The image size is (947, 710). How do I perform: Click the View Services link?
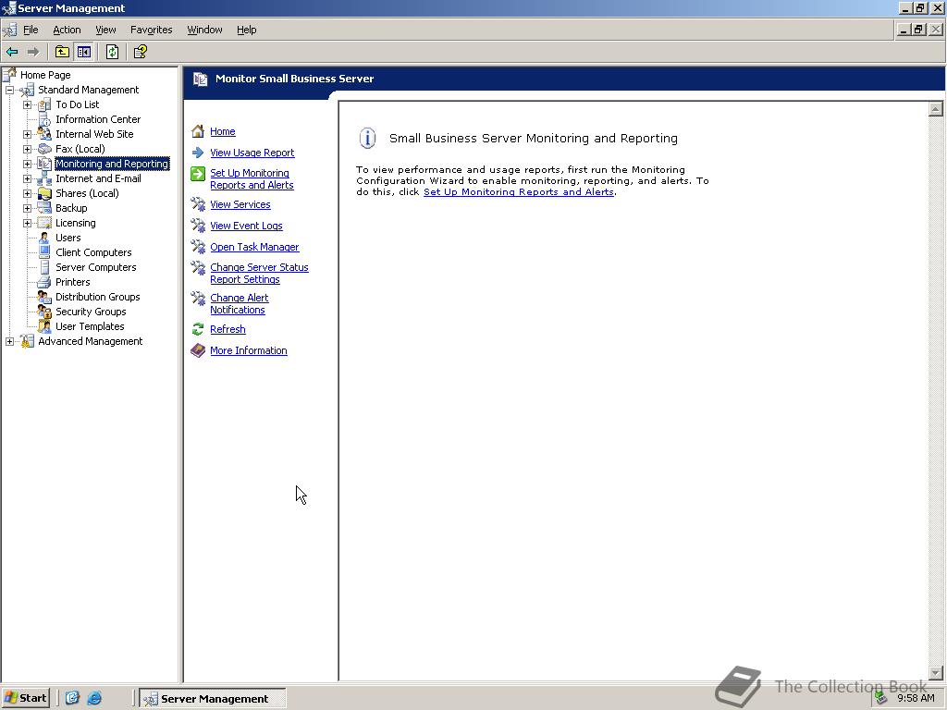point(240,204)
